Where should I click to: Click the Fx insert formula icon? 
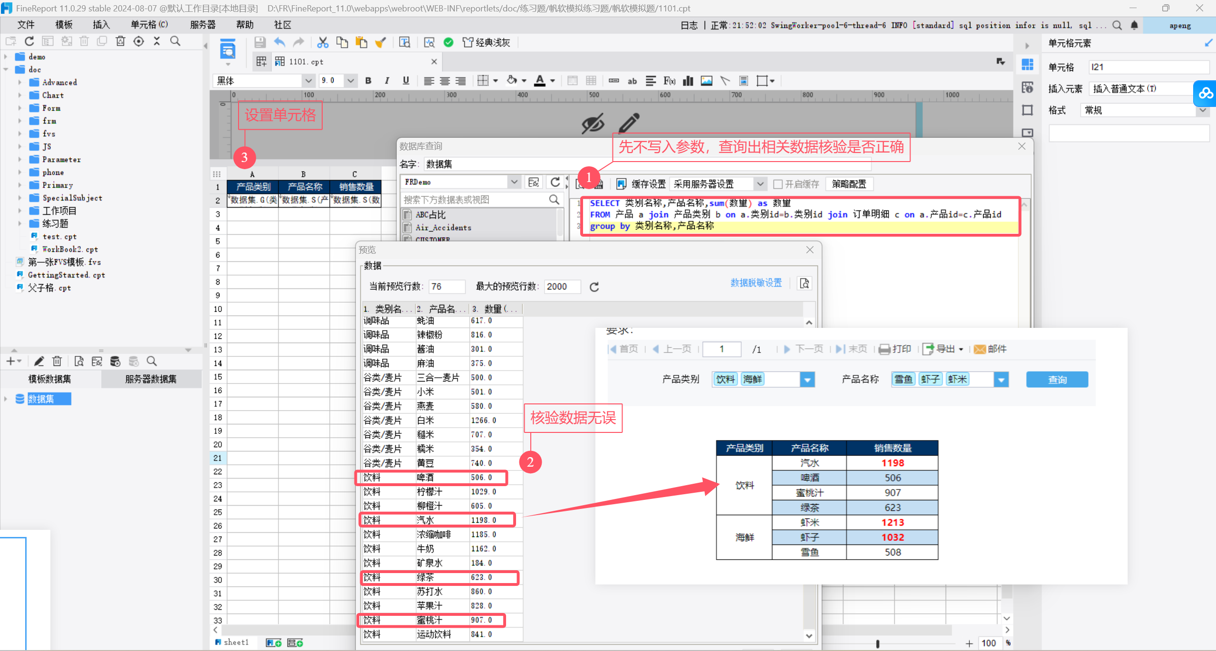click(x=669, y=81)
